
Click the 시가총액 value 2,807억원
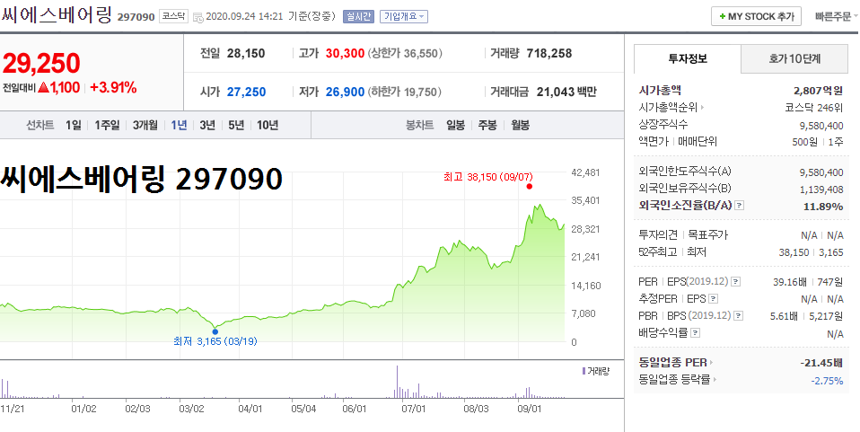pos(819,91)
